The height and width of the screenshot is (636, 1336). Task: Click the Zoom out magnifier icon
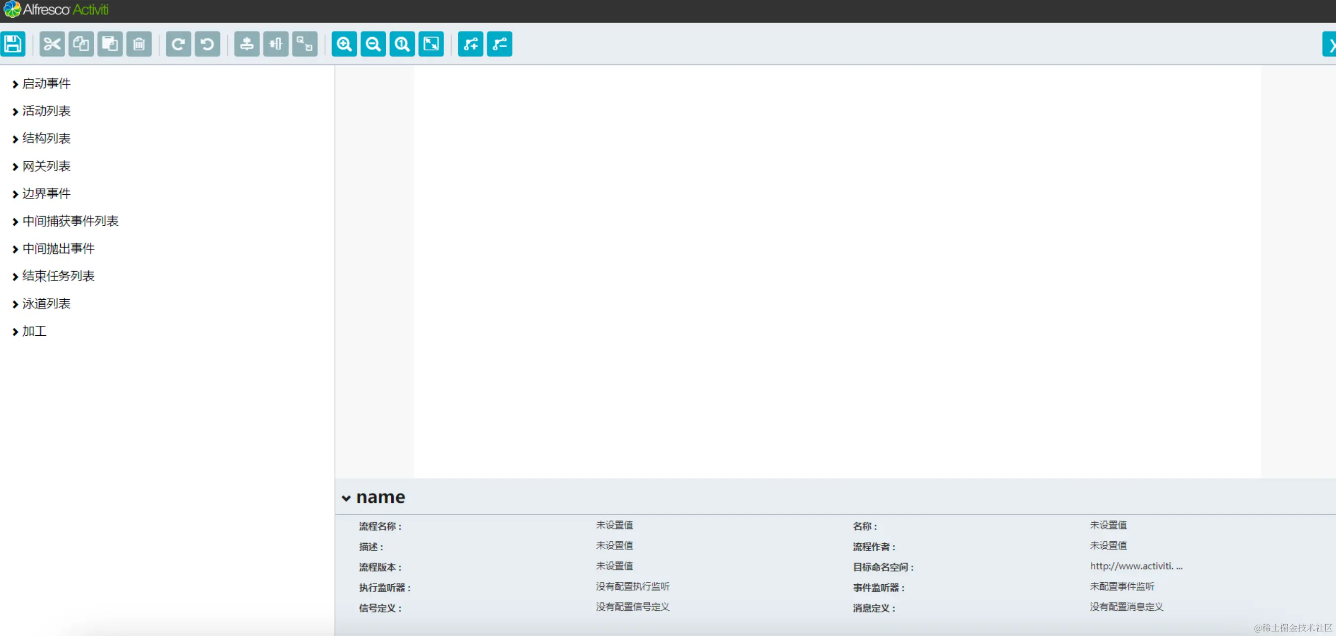click(x=373, y=44)
